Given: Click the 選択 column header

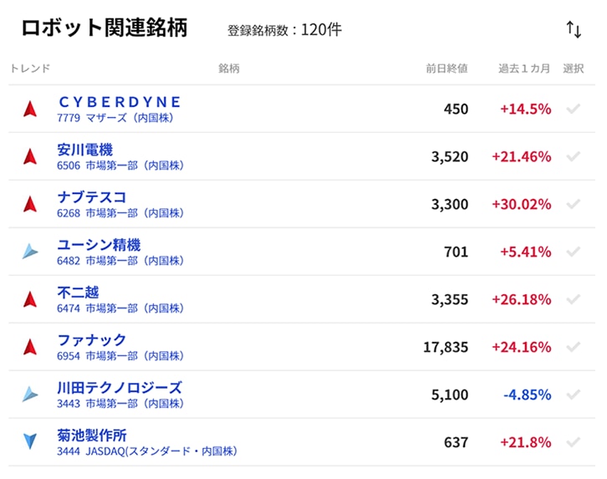Looking at the screenshot, I should pyautogui.click(x=574, y=69).
